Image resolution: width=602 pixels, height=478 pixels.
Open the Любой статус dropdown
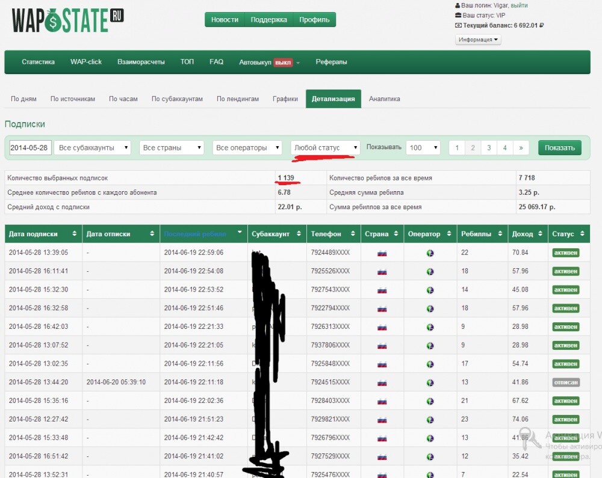[x=325, y=147]
